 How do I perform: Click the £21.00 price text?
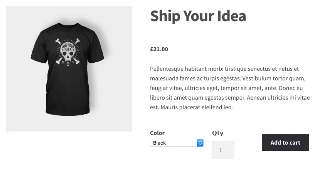[159, 49]
